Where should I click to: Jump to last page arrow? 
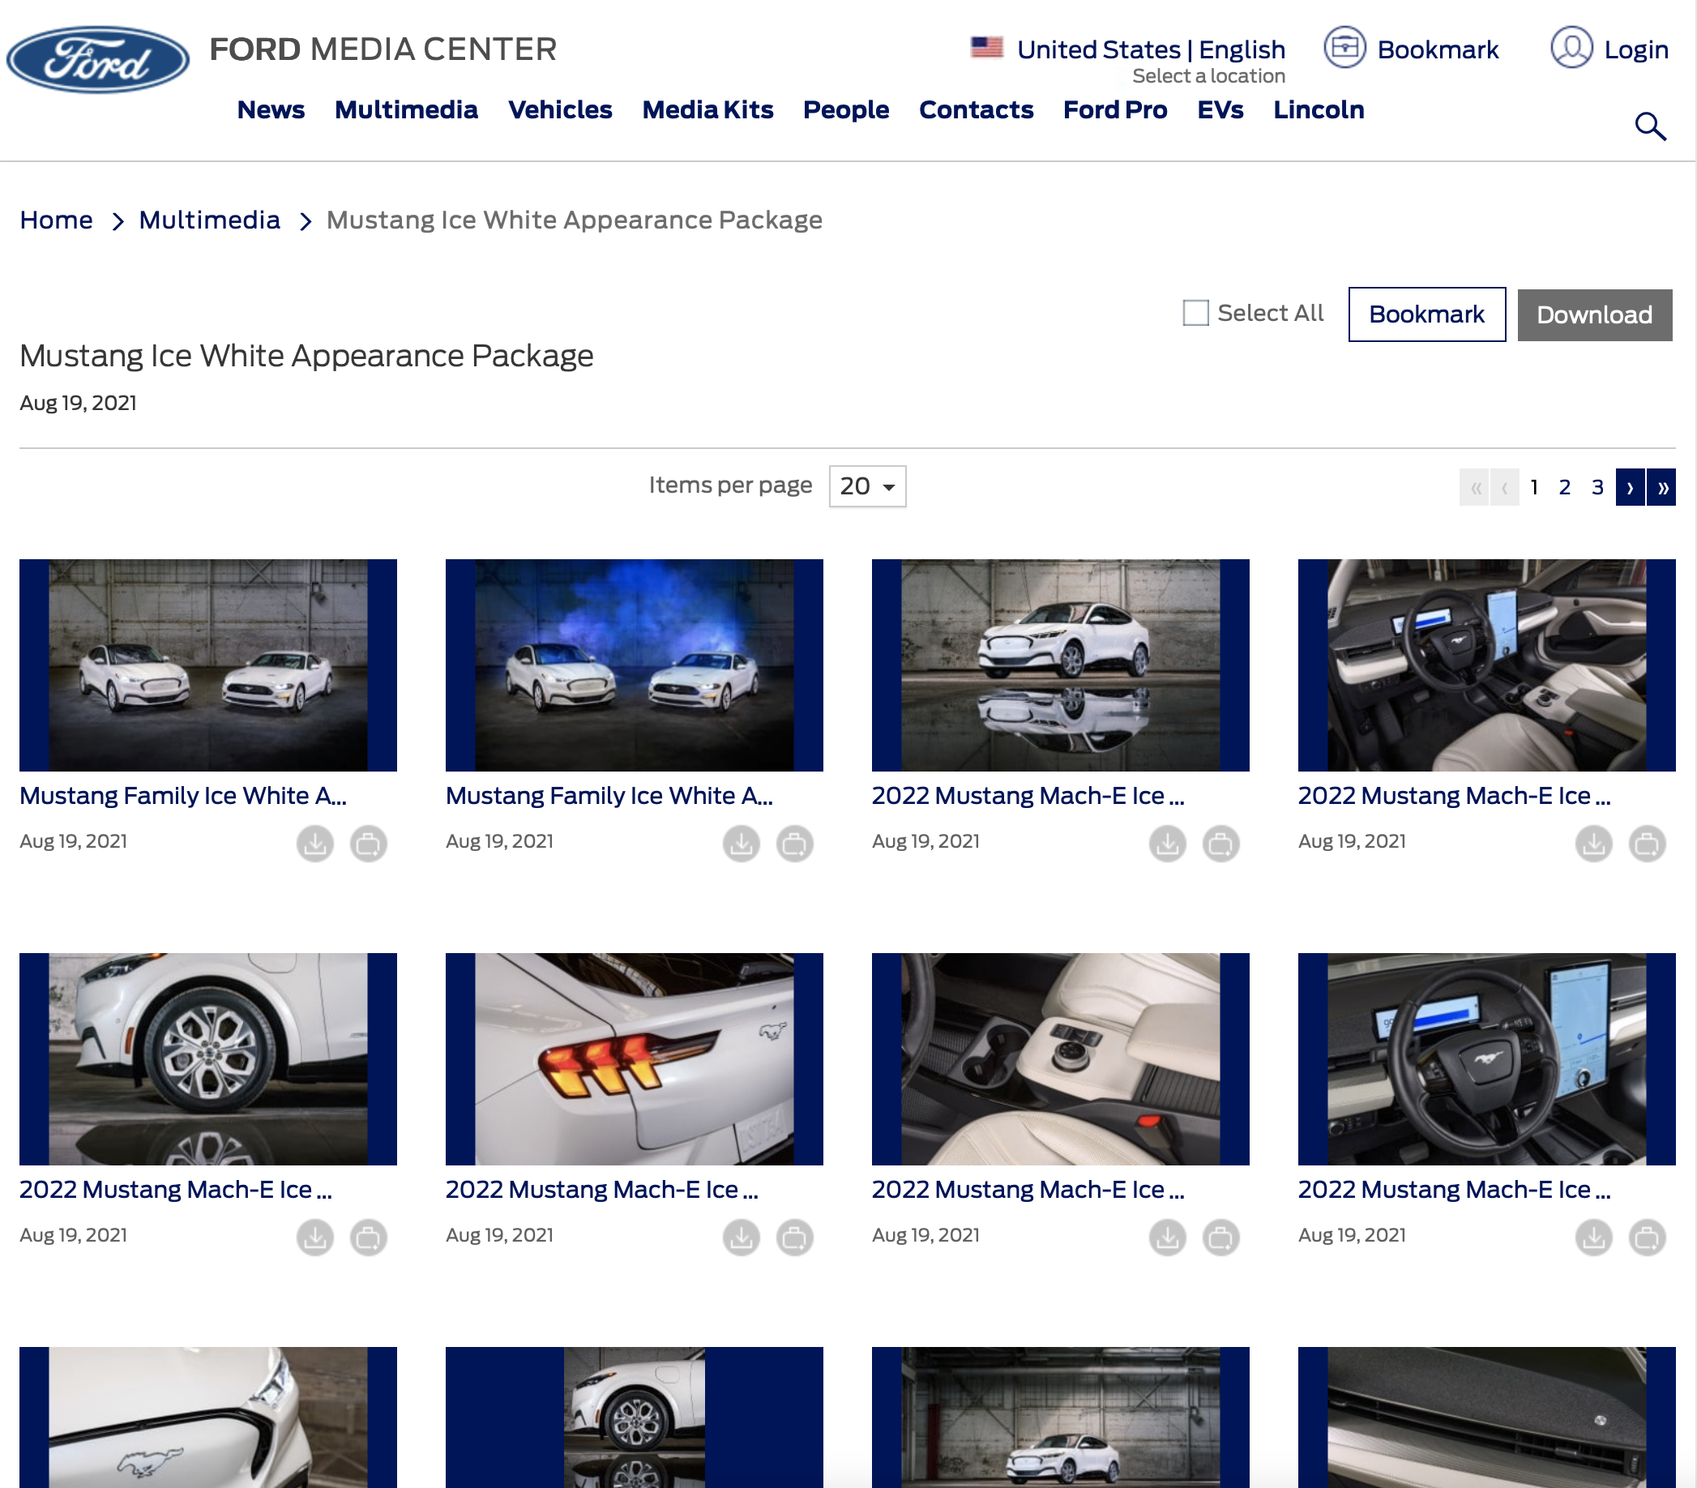[x=1661, y=487]
